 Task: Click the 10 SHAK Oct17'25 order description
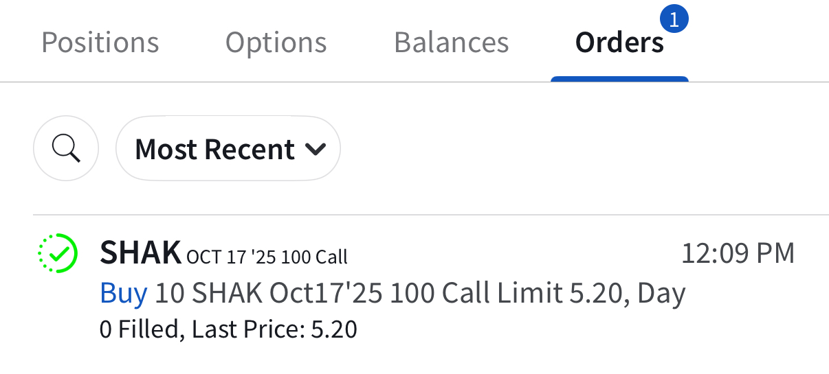[268, 294]
